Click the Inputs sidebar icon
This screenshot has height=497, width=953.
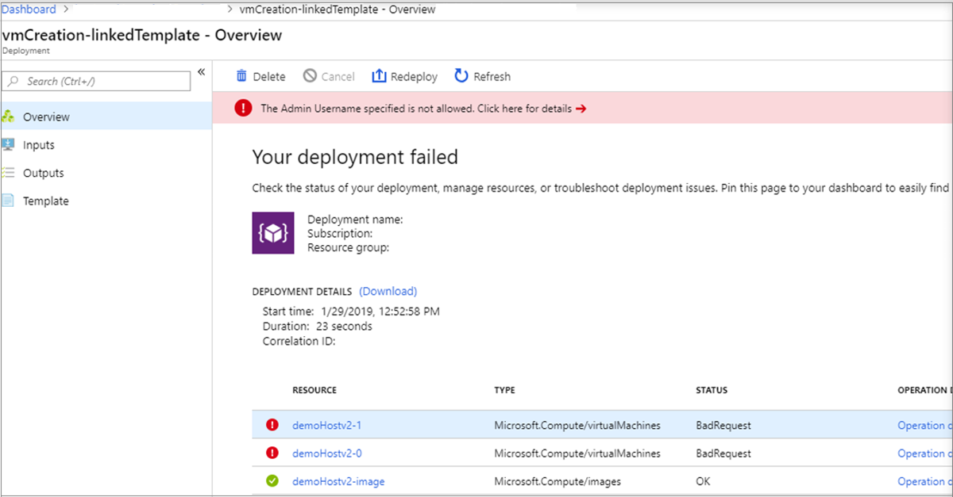[x=8, y=145]
